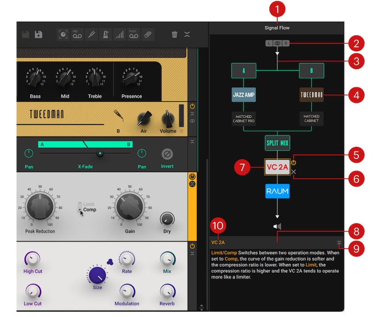385x317 pixels.
Task: Click the Raum Reverb knob
Action: click(167, 291)
